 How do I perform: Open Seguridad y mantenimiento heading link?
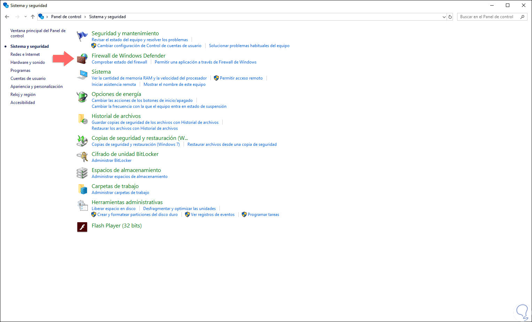125,33
